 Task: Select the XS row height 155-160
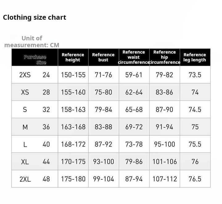(73, 92)
